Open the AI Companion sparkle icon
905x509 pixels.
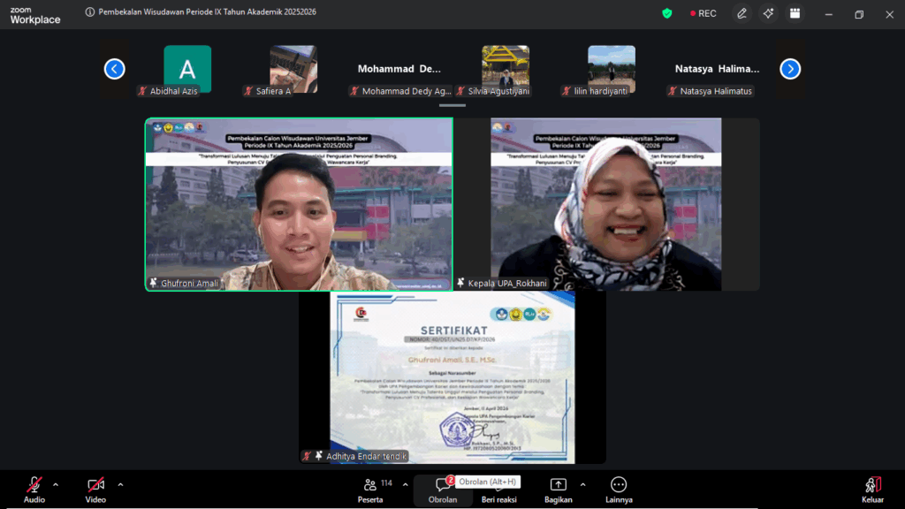[x=768, y=13]
